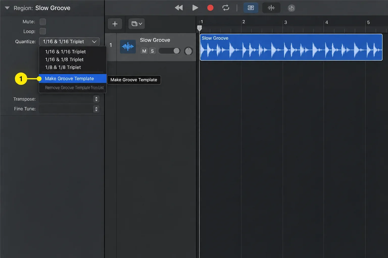Open the Quantize popup menu
The width and height of the screenshot is (388, 258).
click(69, 41)
